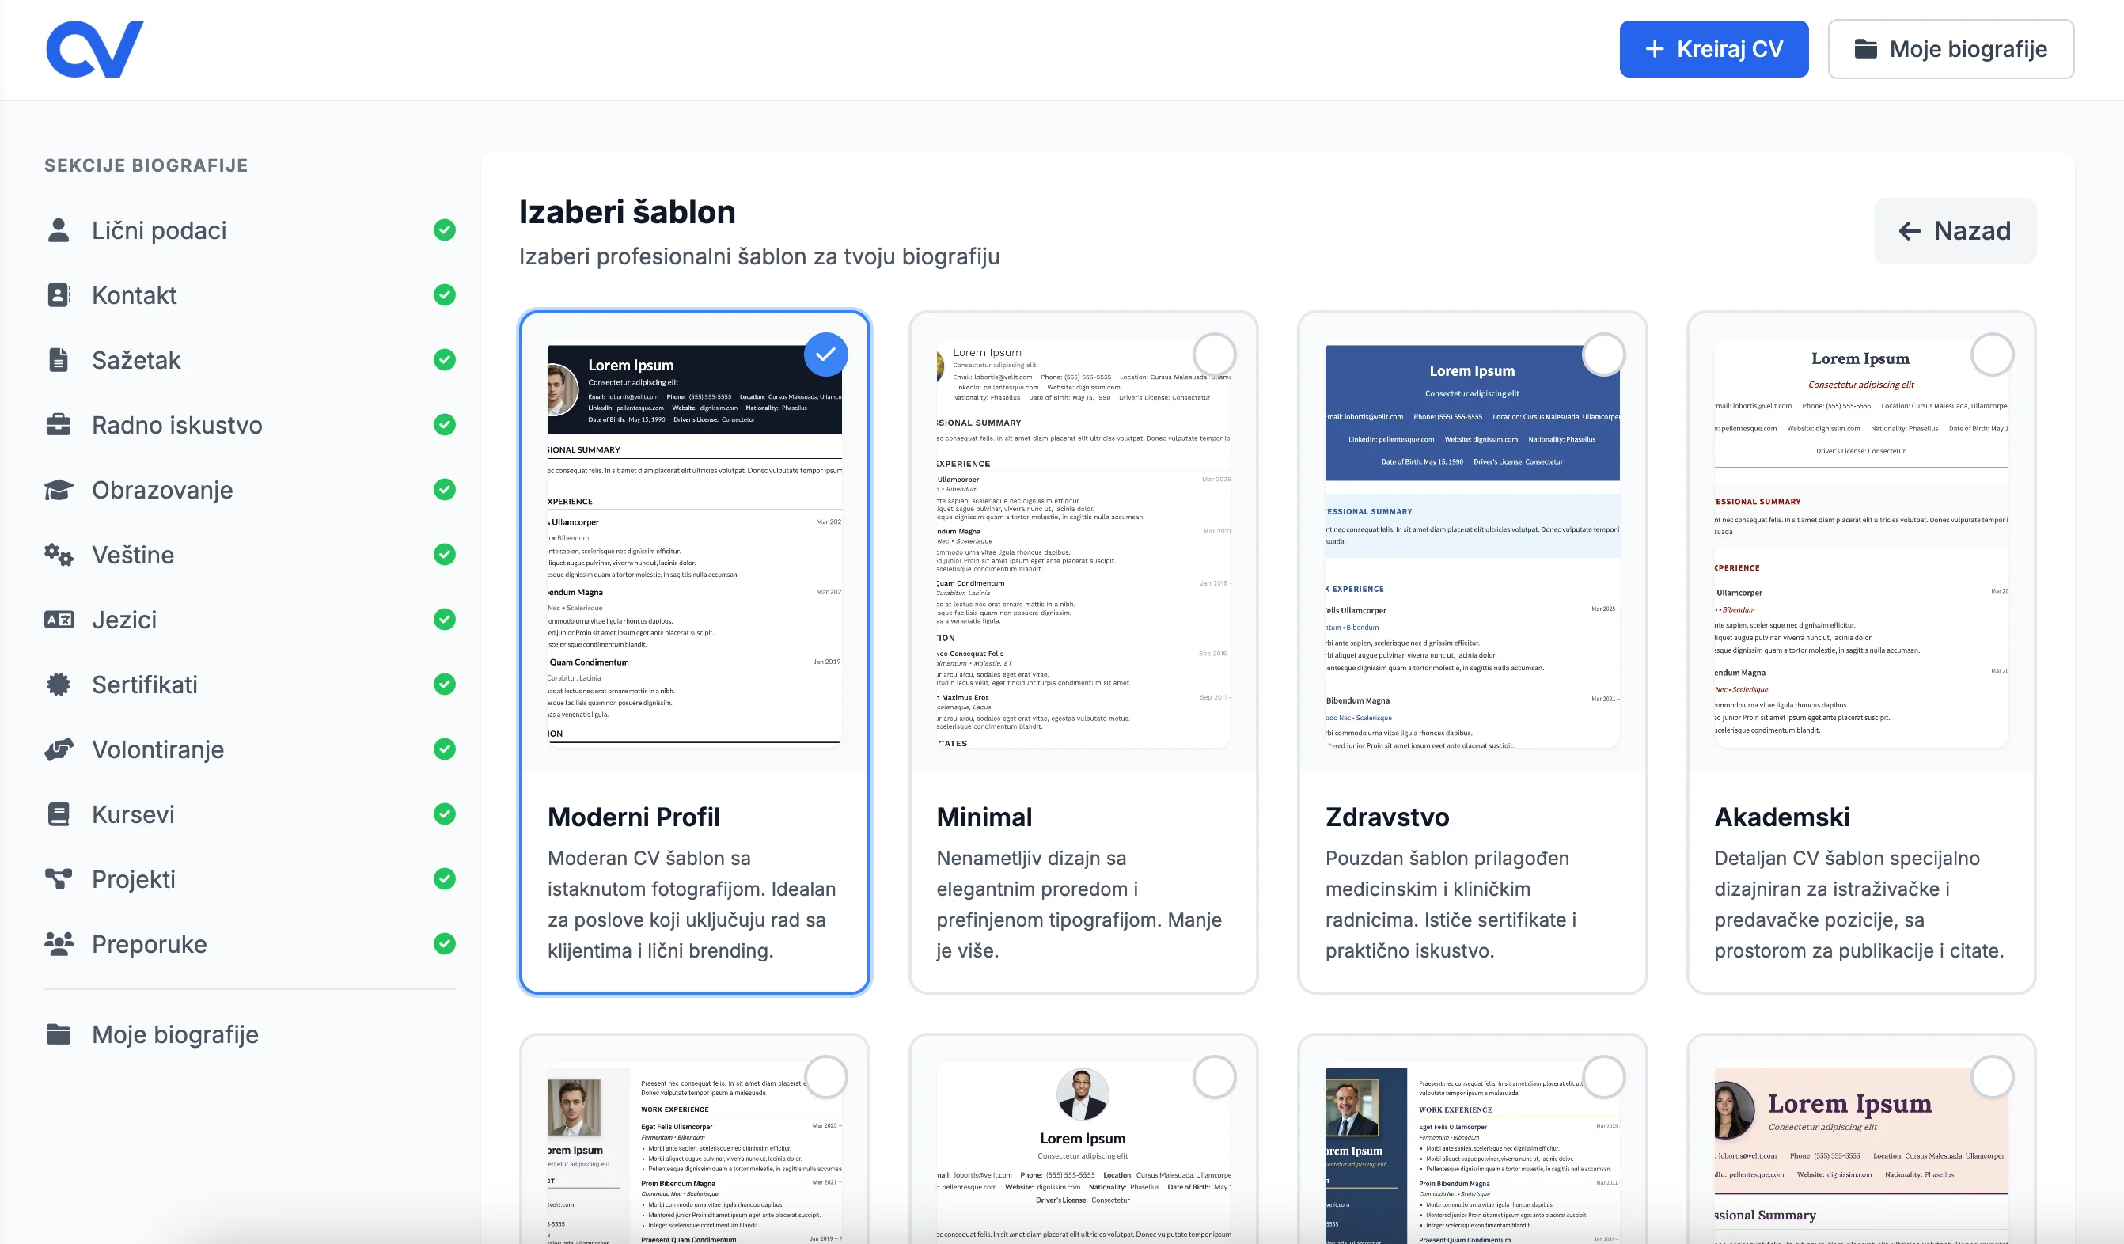The image size is (2124, 1244).
Task: Click the handshake icon for Volontiranje
Action: click(x=58, y=749)
